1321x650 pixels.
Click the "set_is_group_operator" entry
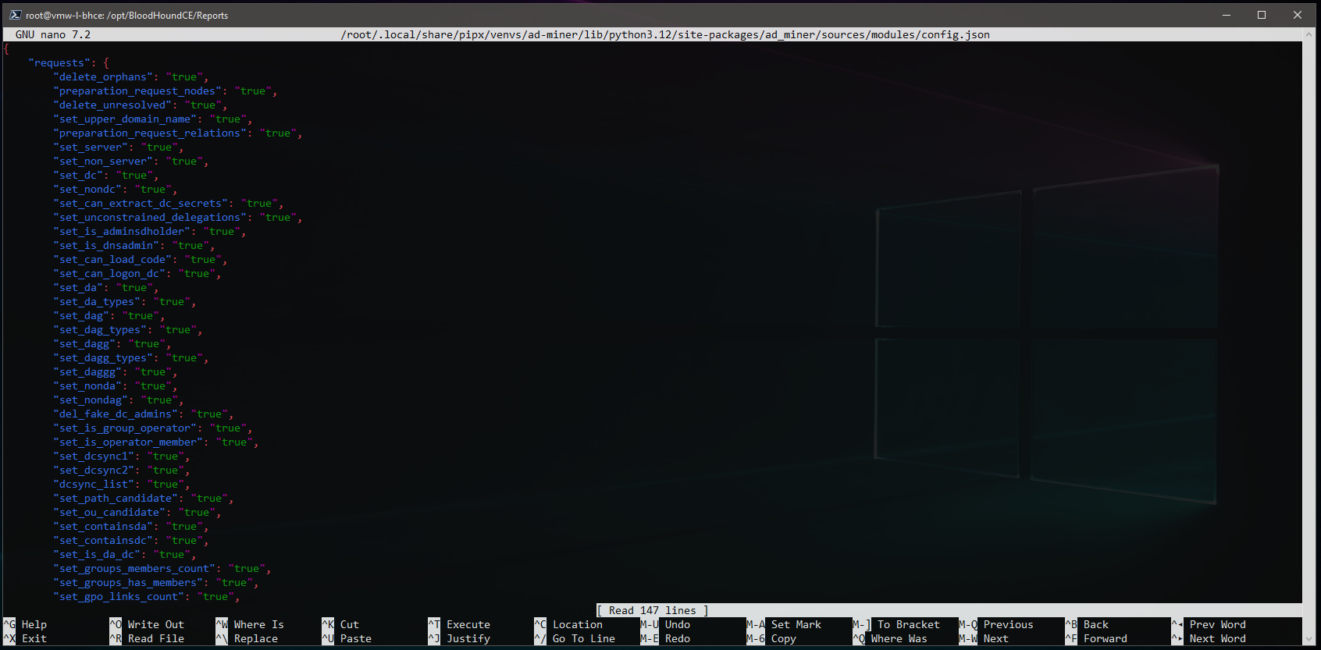pyautogui.click(x=153, y=428)
